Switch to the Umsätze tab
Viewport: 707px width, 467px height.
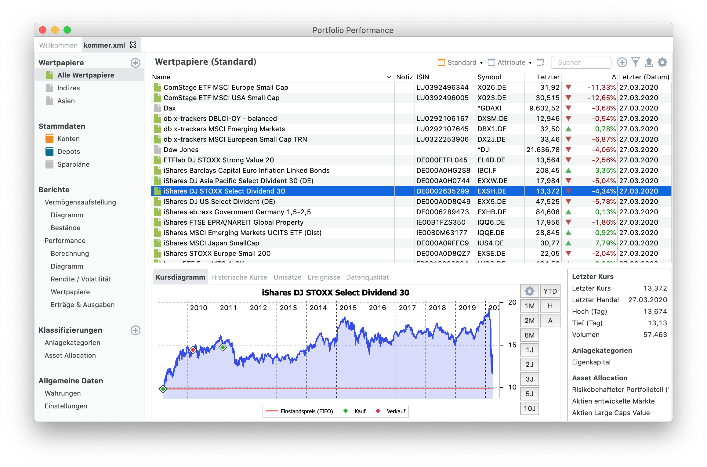(287, 277)
